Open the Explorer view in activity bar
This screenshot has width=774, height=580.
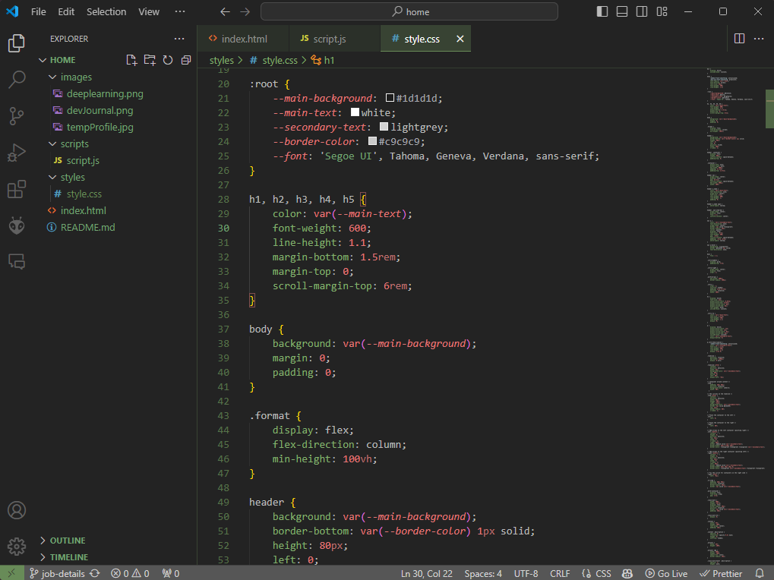point(16,43)
